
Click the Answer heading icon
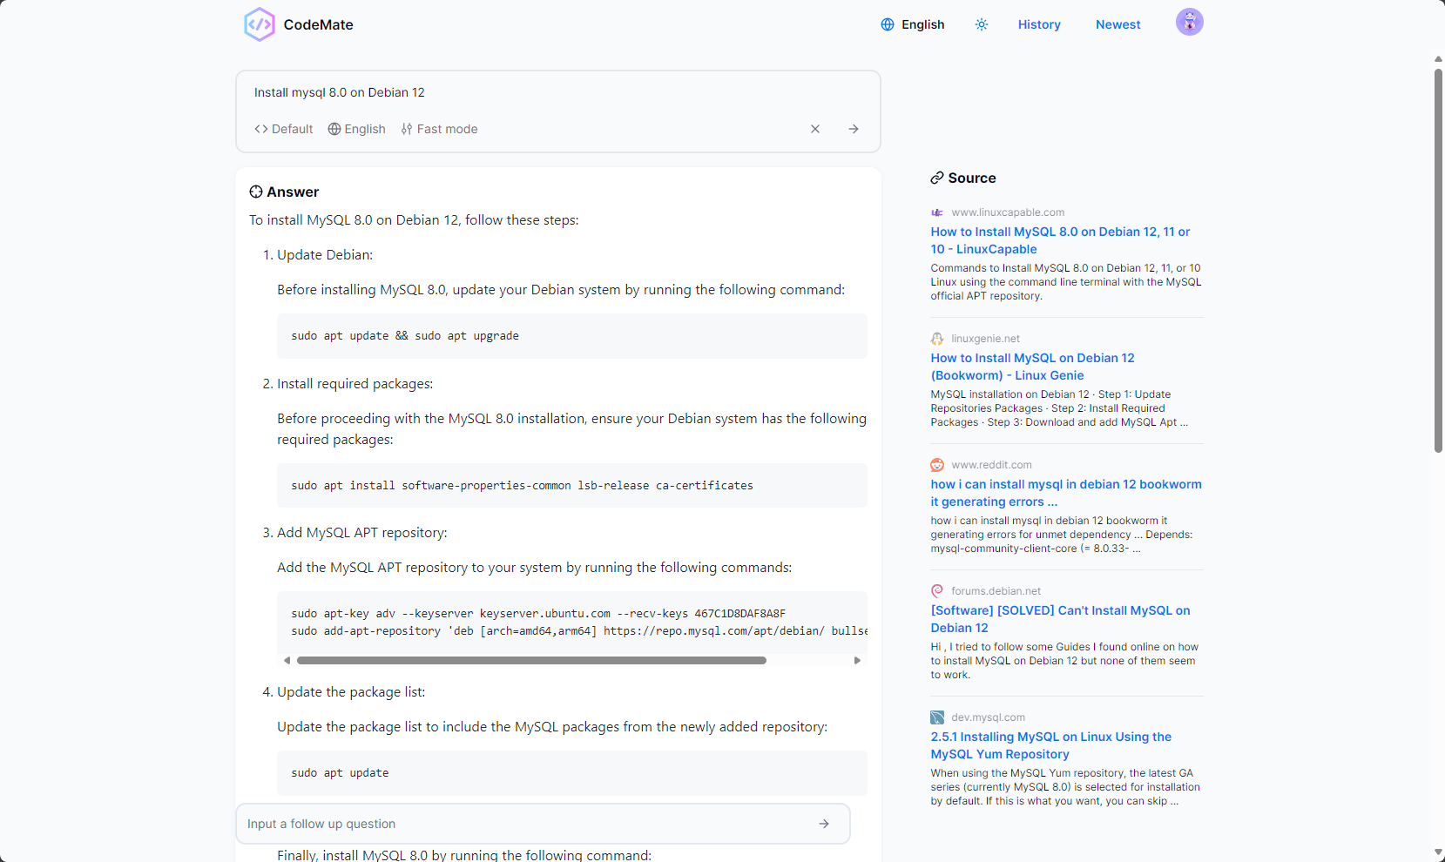[x=256, y=192]
